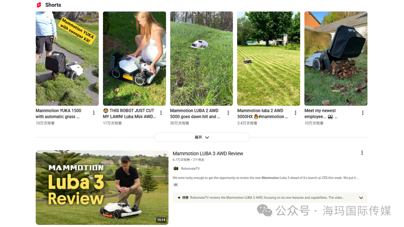Play the Luba 3 Review video thumbnail

pos(102,187)
